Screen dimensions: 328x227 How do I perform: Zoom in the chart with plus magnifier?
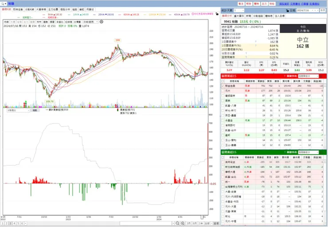(x=183, y=223)
